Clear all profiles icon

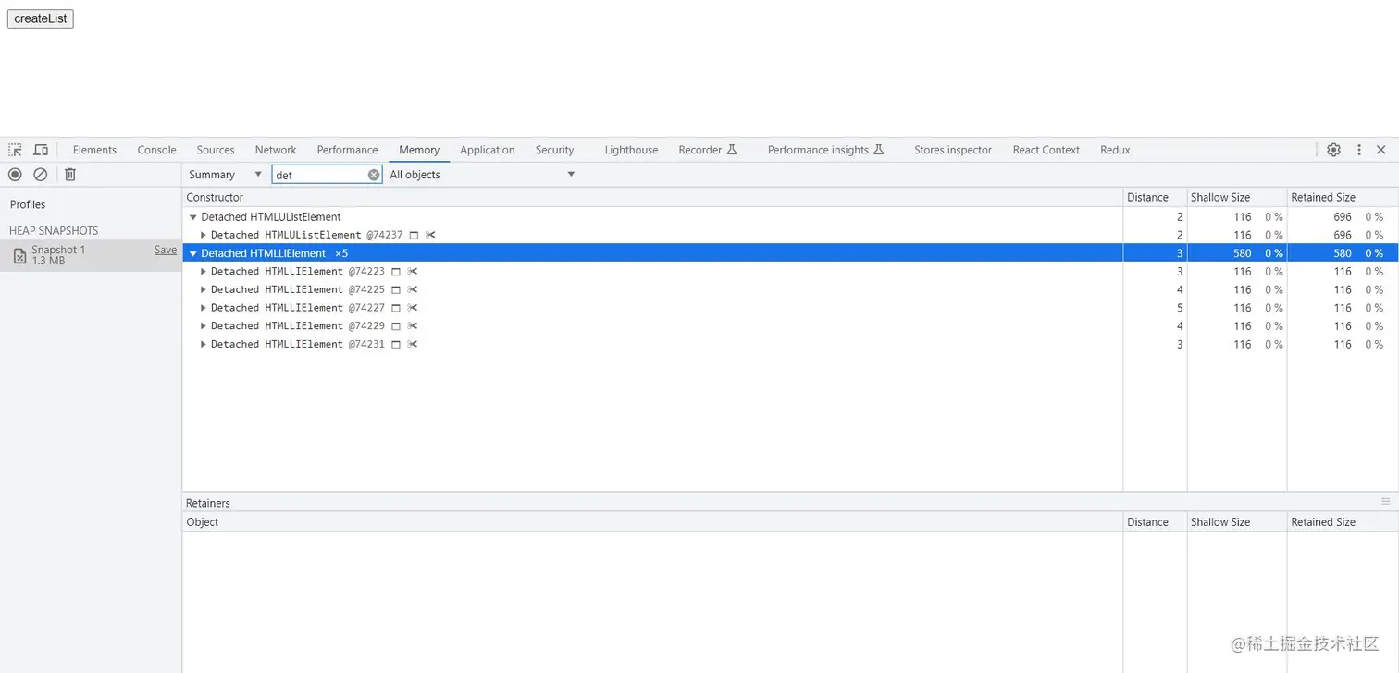click(41, 175)
